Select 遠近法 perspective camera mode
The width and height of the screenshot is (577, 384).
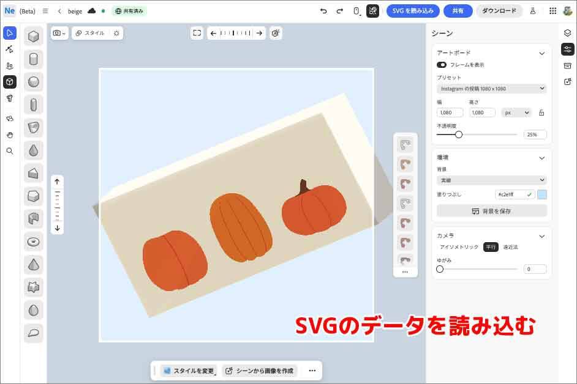[x=510, y=247]
